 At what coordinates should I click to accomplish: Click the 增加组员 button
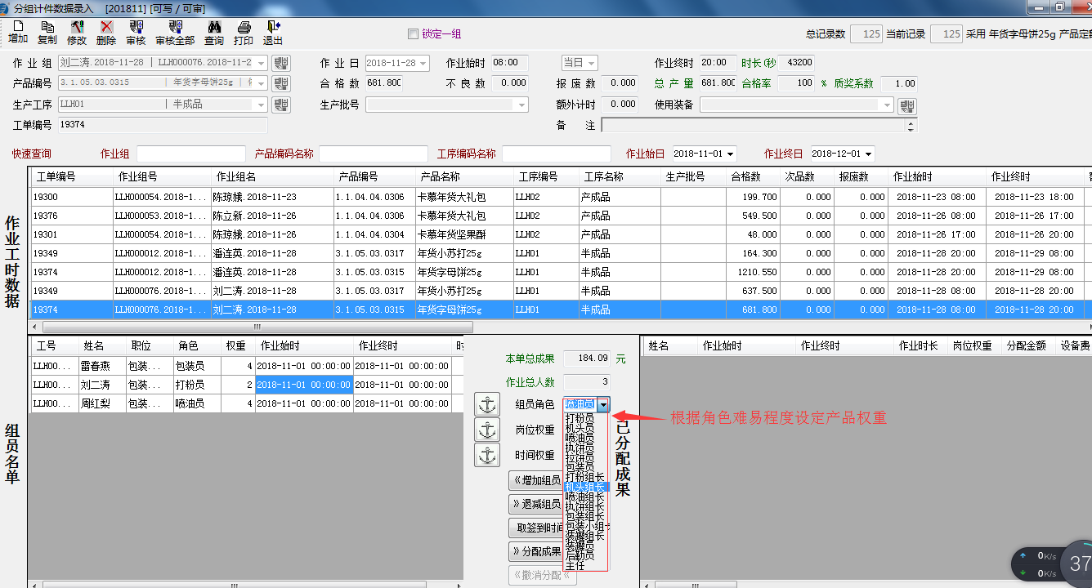(x=536, y=480)
